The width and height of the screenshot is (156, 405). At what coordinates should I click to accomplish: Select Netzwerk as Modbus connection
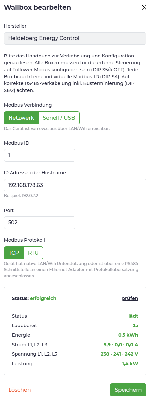pos(21,118)
